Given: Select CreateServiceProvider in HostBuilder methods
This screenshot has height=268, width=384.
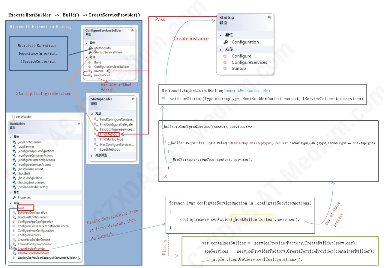Looking at the screenshot, I should click(x=31, y=249).
